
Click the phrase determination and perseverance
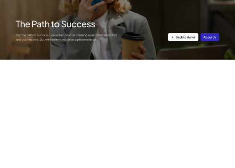pyautogui.click(x=73, y=39)
